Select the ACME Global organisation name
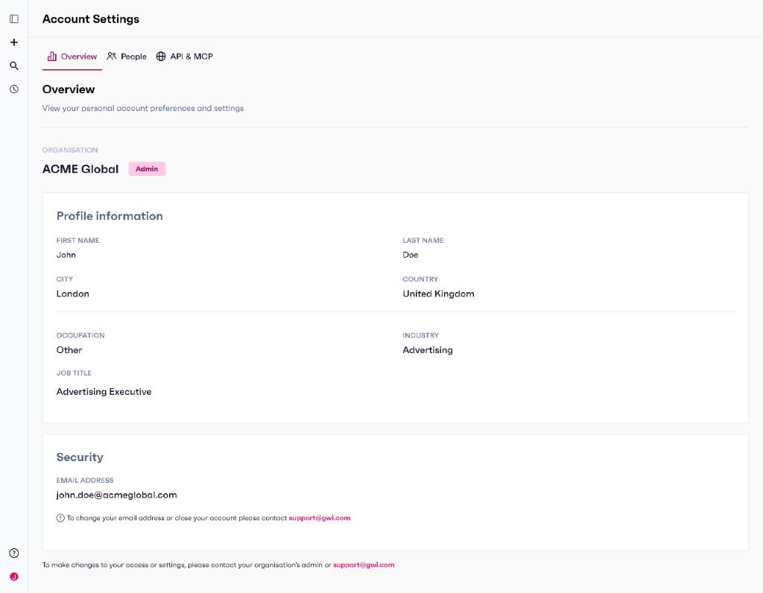 [x=80, y=169]
